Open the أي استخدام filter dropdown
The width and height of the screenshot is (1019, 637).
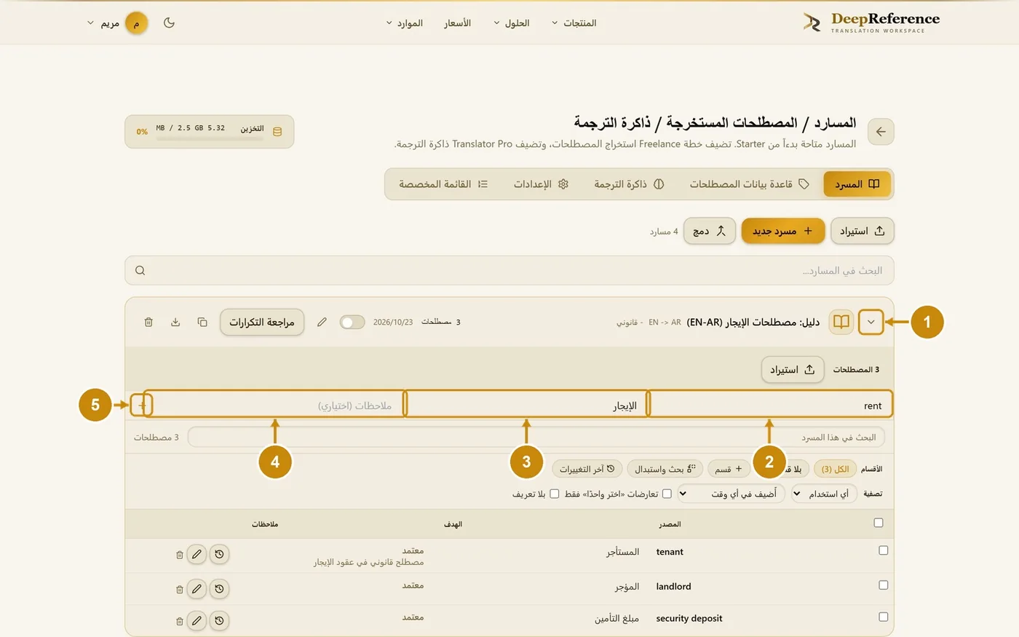pos(823,494)
